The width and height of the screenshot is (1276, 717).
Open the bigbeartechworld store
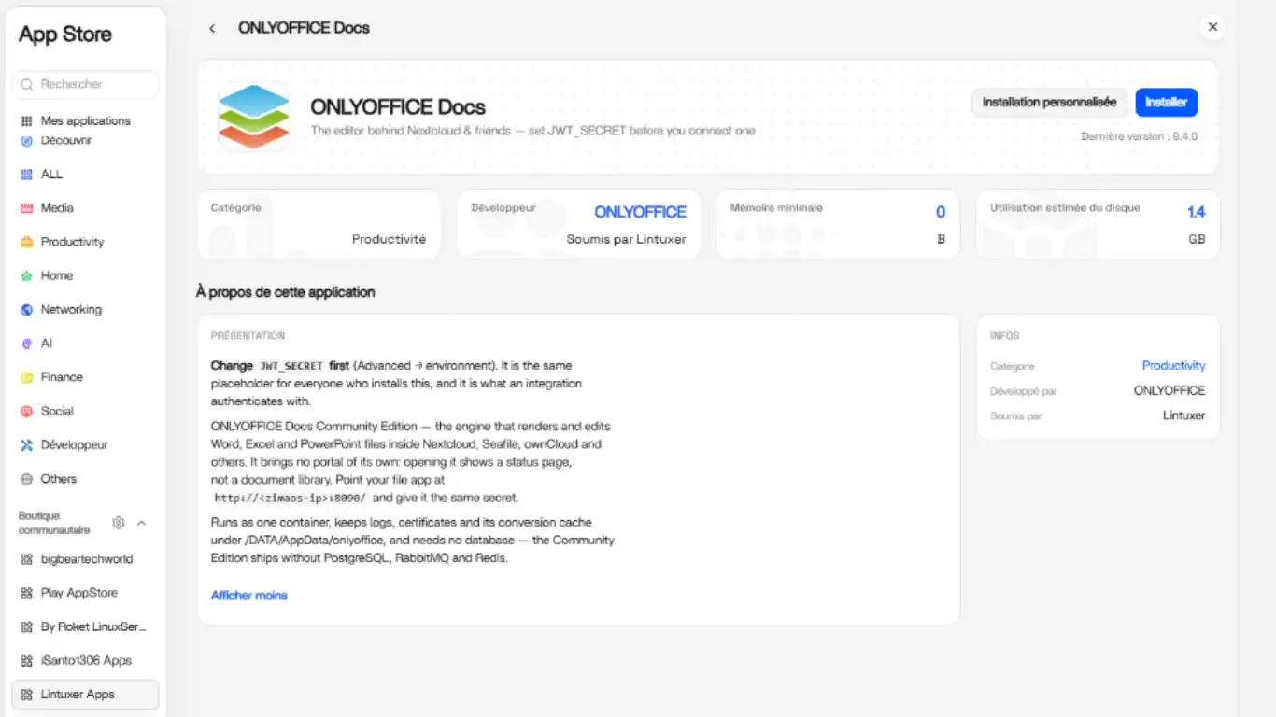85,559
